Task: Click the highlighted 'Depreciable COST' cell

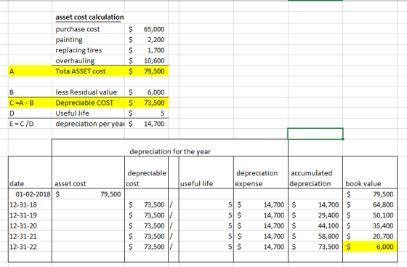Action: pyautogui.click(x=88, y=103)
